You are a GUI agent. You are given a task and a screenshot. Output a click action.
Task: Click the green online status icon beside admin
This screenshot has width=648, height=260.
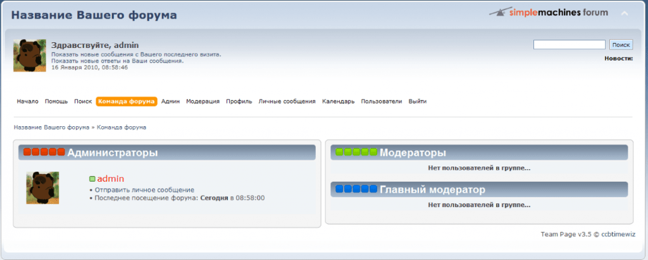pos(92,179)
